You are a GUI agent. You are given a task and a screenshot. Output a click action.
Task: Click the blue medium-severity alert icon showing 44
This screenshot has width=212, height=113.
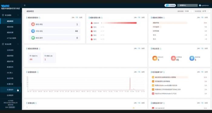33,31
